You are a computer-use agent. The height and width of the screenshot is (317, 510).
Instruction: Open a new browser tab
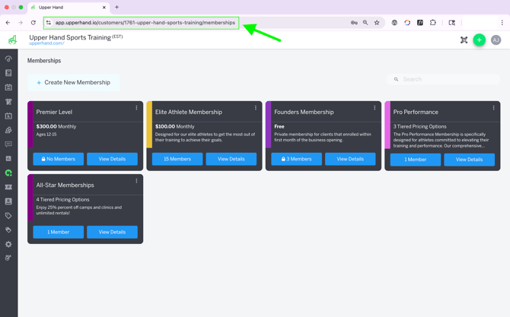[x=116, y=8]
